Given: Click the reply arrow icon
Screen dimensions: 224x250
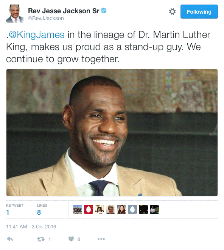Looking at the screenshot, I should click(10, 239).
